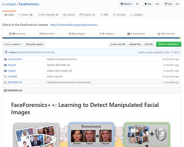Click Upload files button
Viewport: 184px width, 147px height.
click(x=135, y=44)
